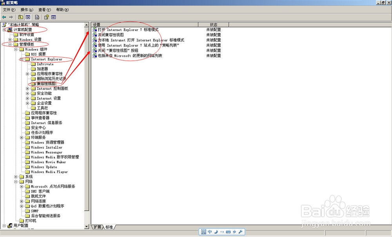Select 使用 Internet Explorer 7 站点上的"策略列表" setting
392x237 pixels.
click(138, 45)
